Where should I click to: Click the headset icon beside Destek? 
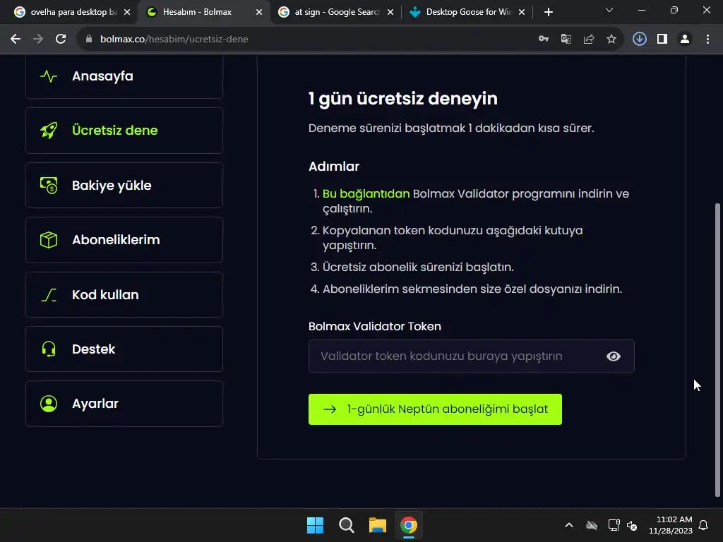49,349
